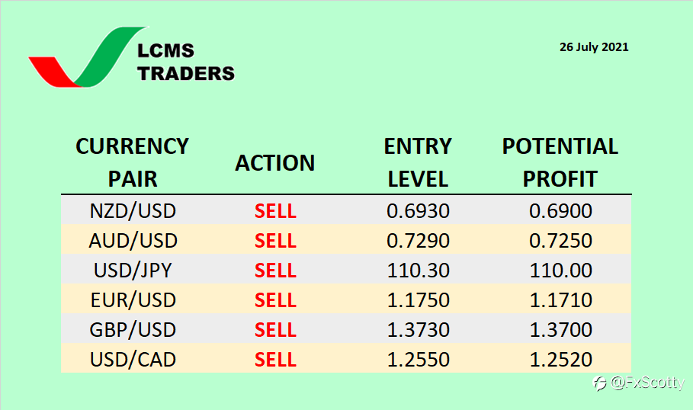Click the CURRENCY PAIR column header
This screenshot has height=410, width=693.
[x=132, y=162]
